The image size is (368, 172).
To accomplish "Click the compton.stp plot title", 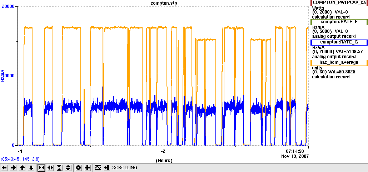I will tap(163, 2).
